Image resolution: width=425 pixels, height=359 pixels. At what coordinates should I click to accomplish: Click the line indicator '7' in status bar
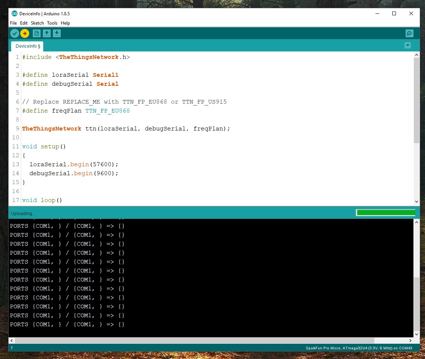[x=12, y=348]
